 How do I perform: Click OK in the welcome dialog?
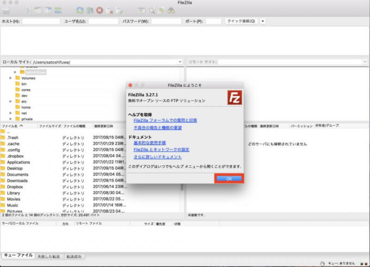pos(229,179)
